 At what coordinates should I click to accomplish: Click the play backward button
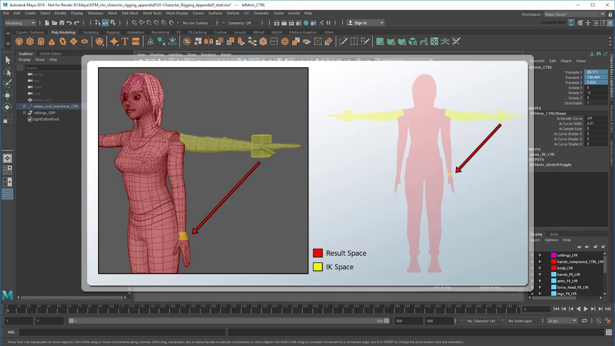pos(578,309)
